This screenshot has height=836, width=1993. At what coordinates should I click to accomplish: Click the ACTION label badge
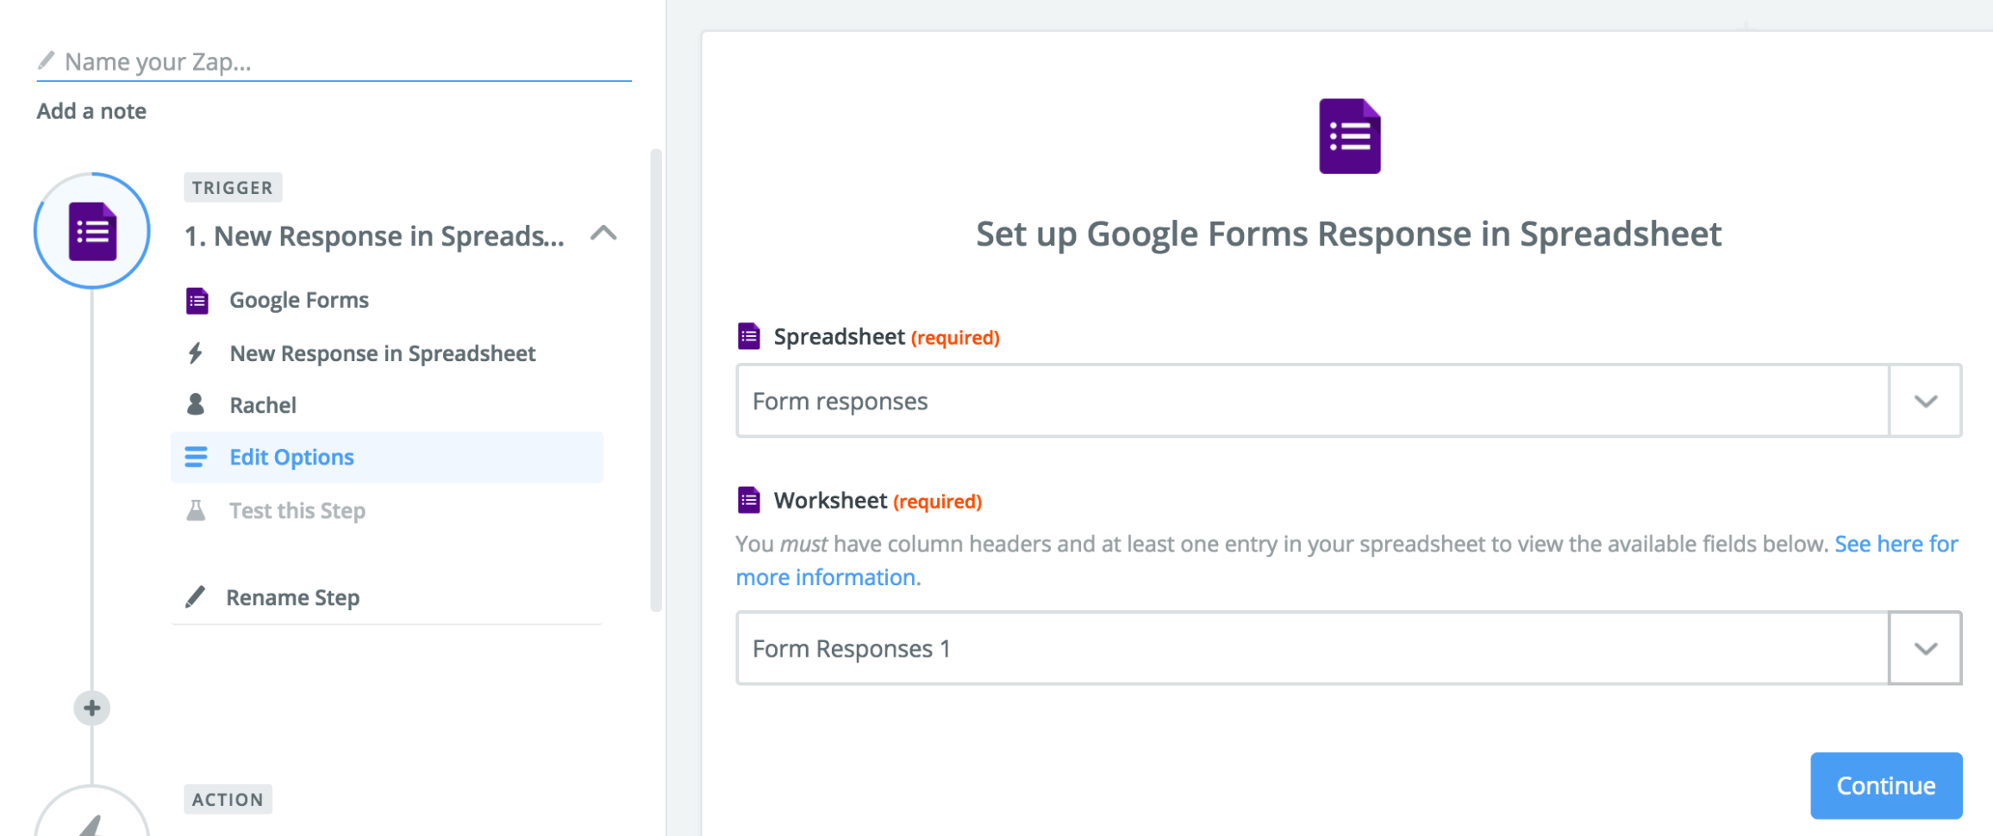[x=228, y=799]
